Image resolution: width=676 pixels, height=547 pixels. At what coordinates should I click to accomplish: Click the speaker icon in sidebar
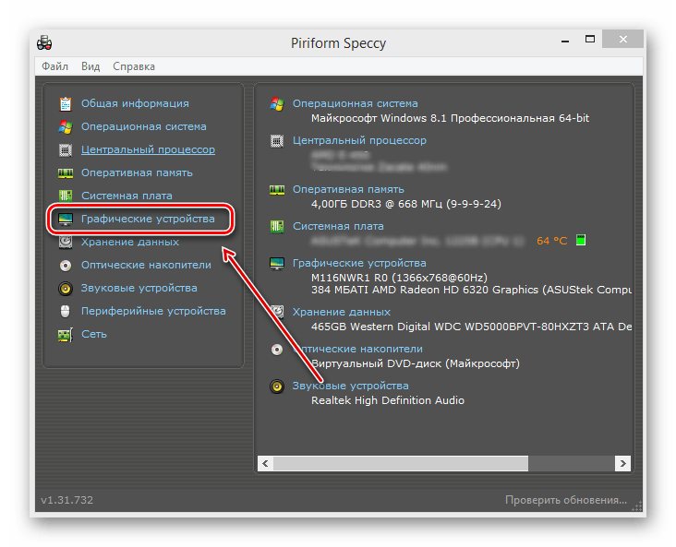click(x=66, y=288)
